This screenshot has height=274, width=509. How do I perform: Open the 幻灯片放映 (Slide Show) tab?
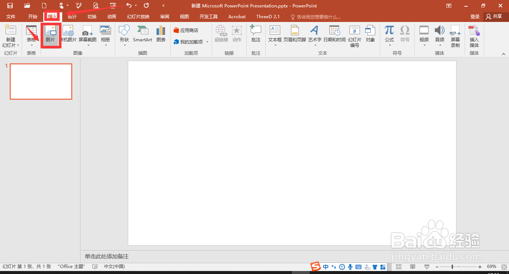click(138, 17)
